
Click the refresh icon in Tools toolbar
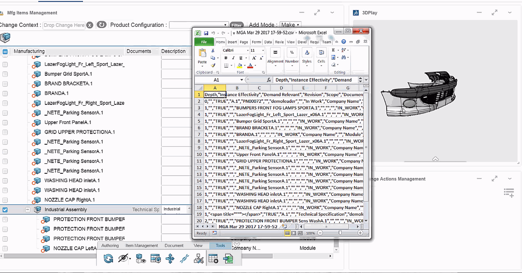108,259
